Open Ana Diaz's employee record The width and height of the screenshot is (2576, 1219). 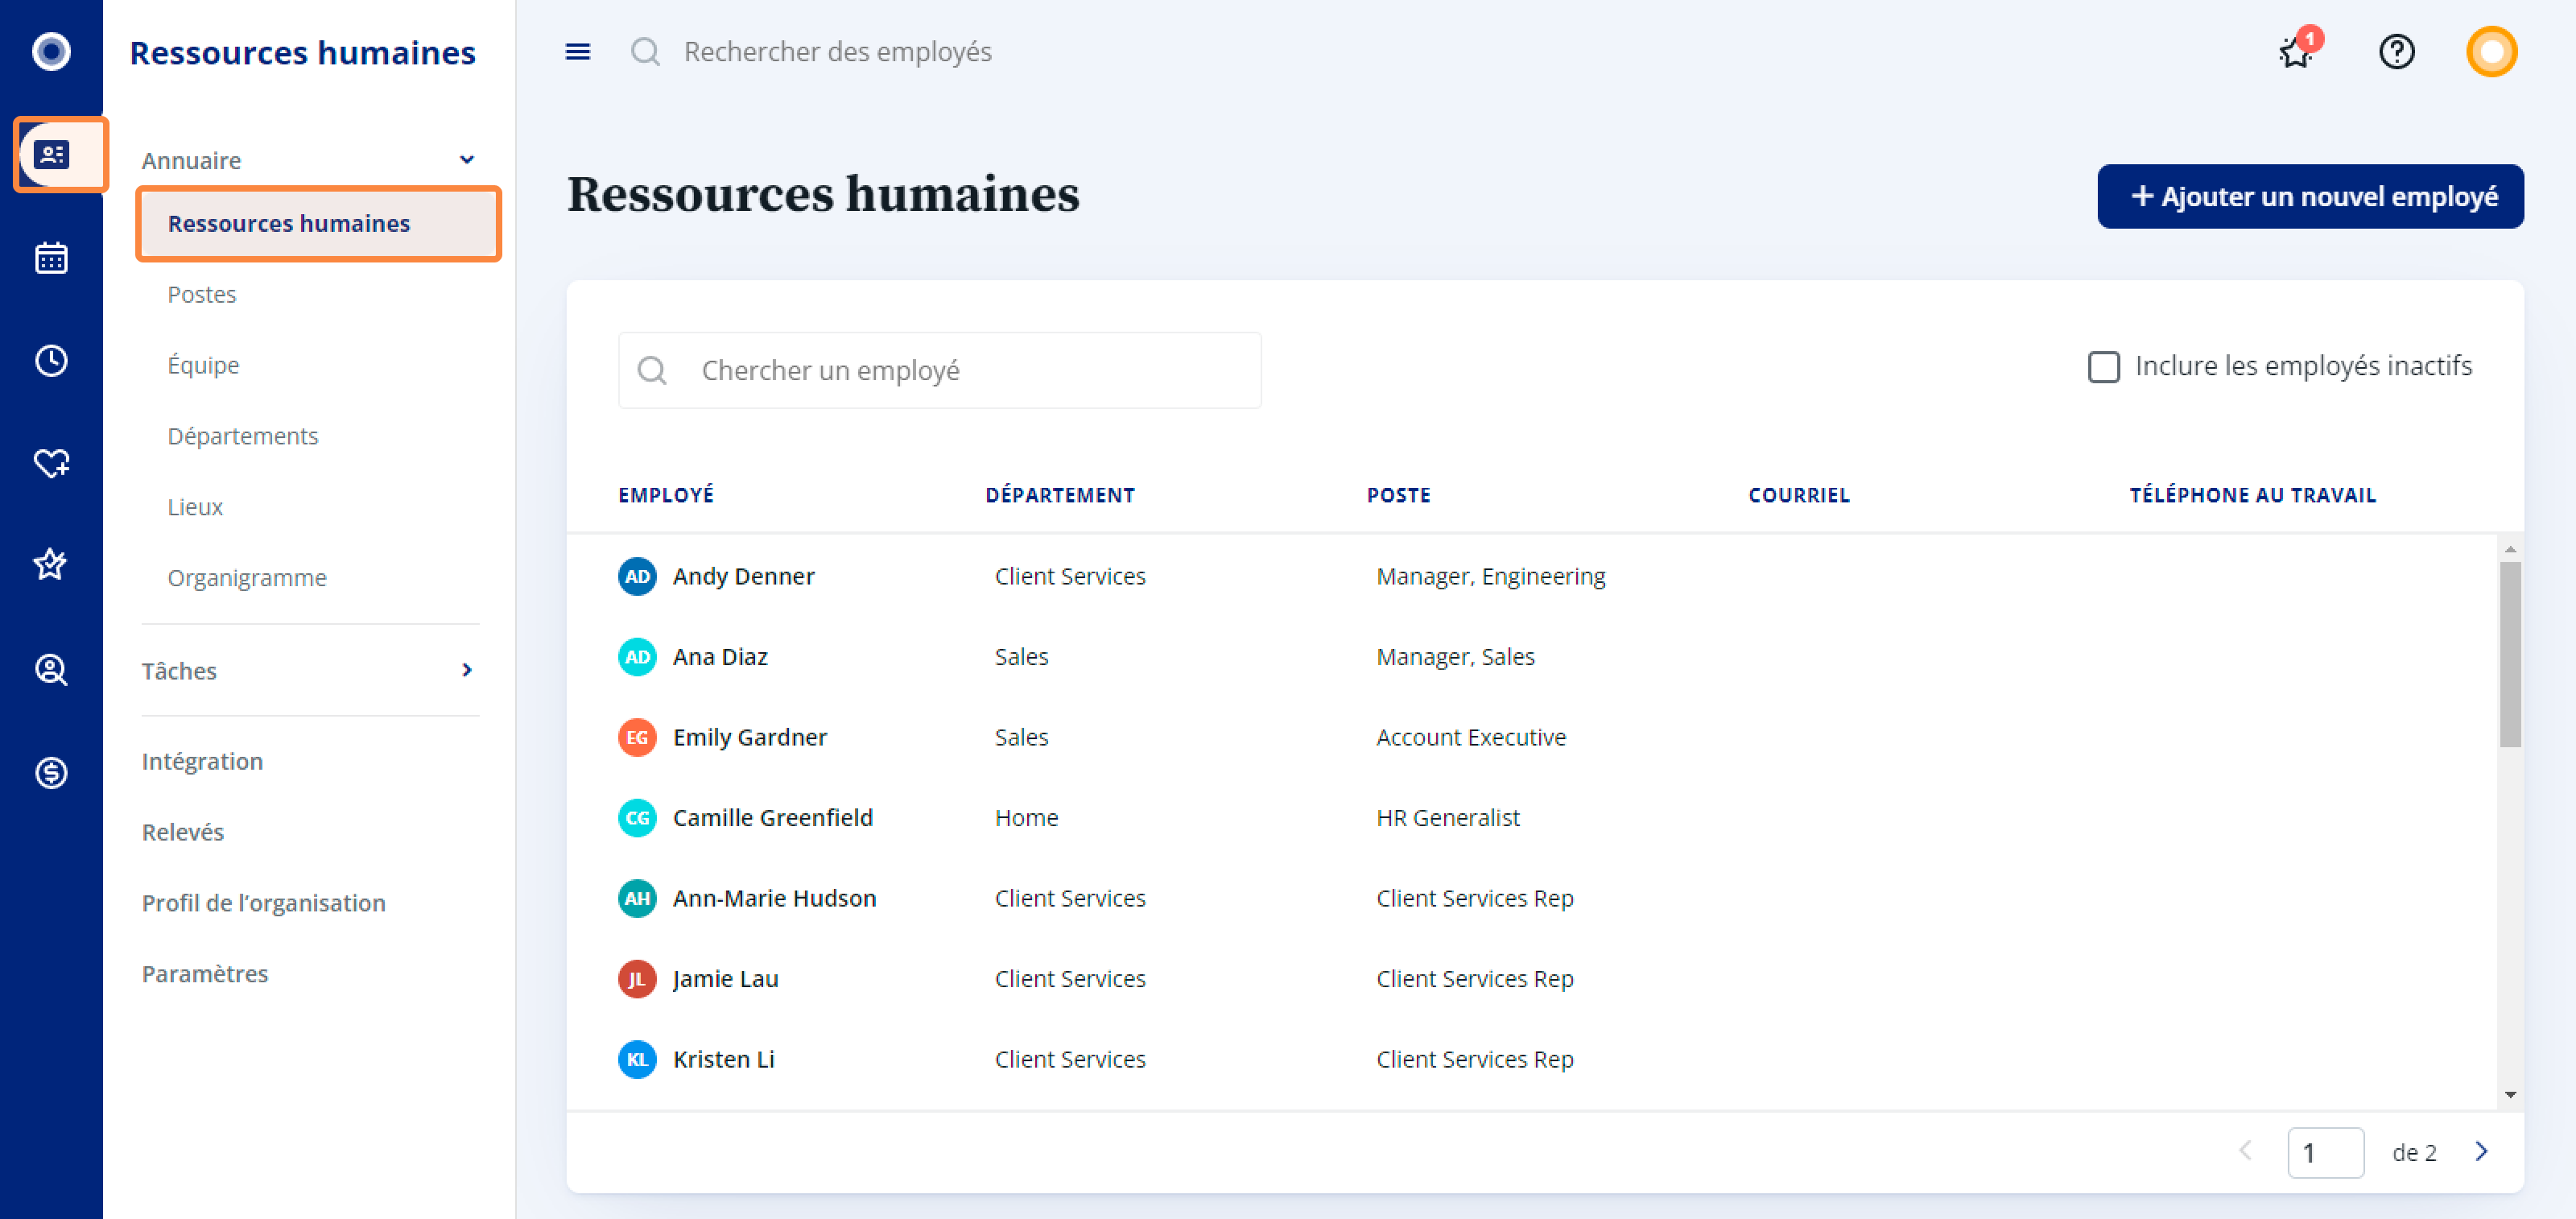point(720,657)
